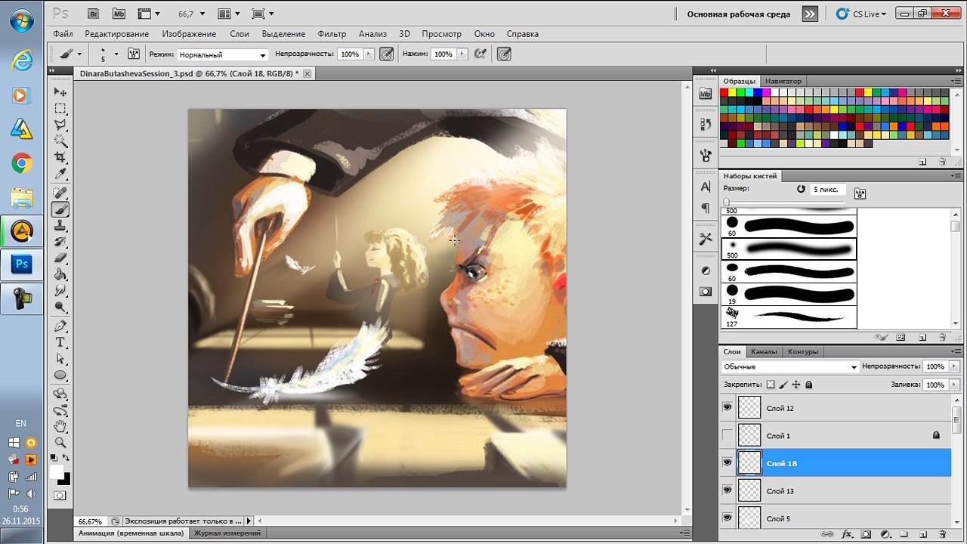Show the hidden layer Слой 1

pyautogui.click(x=728, y=435)
